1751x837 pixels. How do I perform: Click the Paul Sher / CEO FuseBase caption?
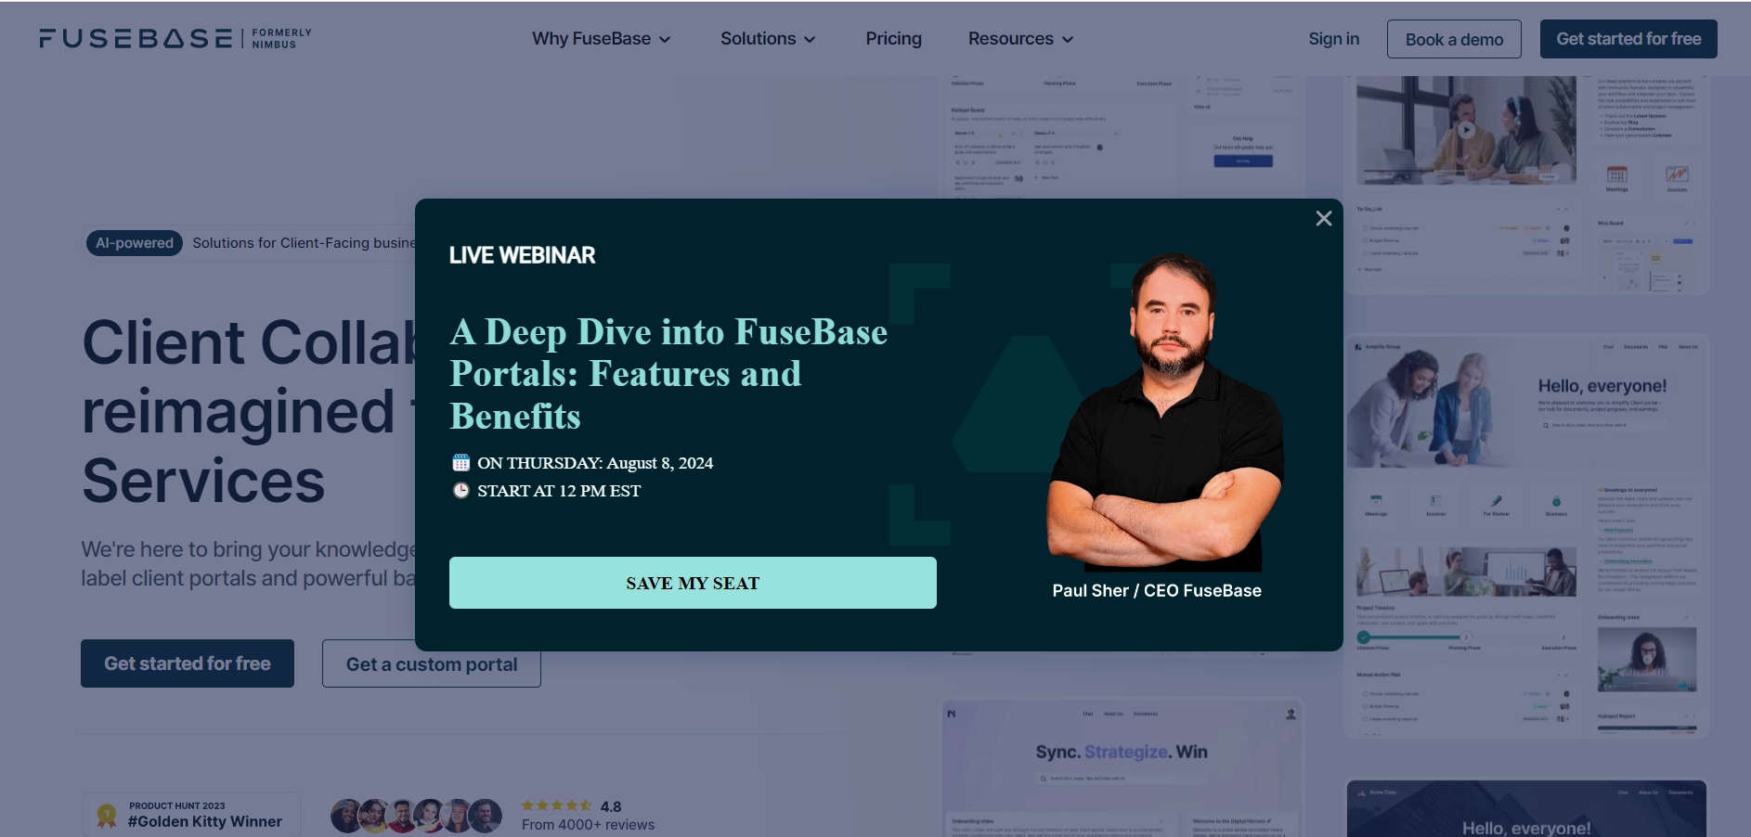[x=1157, y=591]
